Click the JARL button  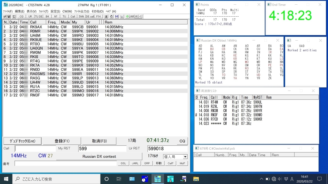pyautogui.click(x=135, y=163)
